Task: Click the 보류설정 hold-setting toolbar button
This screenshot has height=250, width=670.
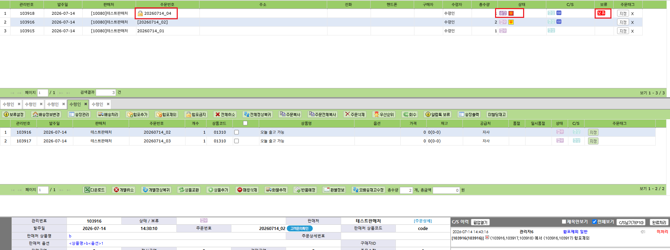Action: (x=14, y=114)
